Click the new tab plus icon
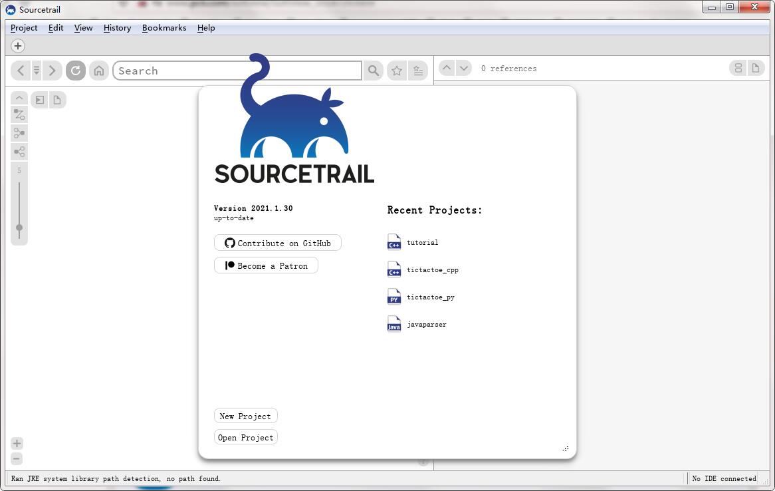 pos(17,45)
